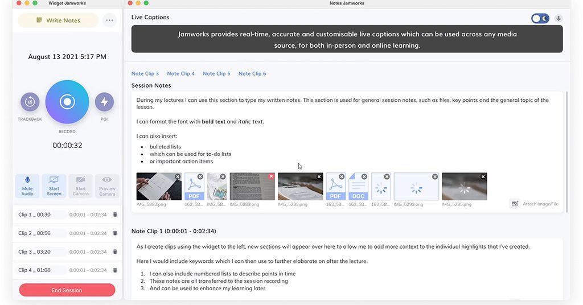Toggle dark mode switch in Live Captions
Image resolution: width=583 pixels, height=305 pixels.
(x=540, y=18)
